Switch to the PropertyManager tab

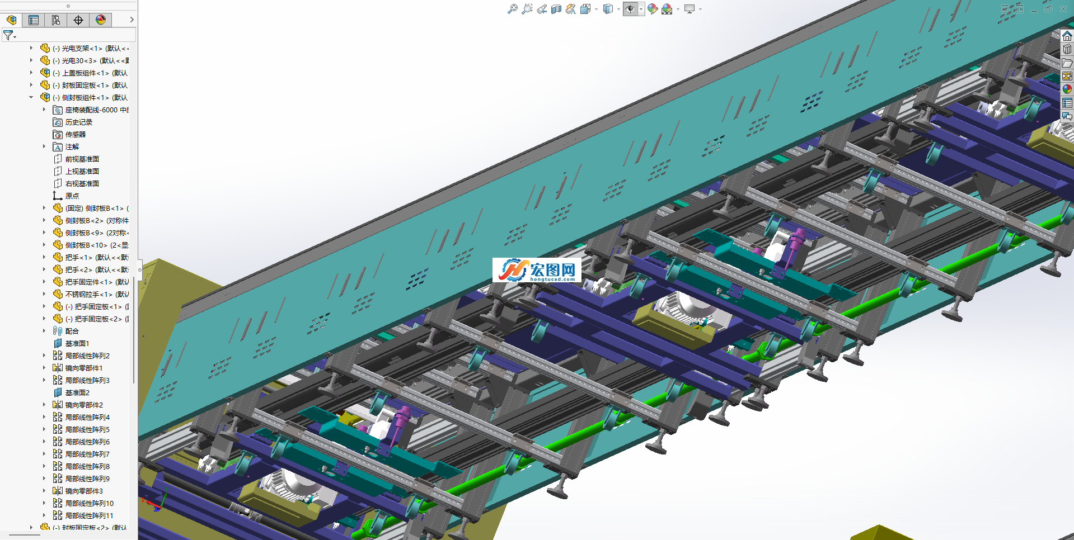pyautogui.click(x=34, y=20)
